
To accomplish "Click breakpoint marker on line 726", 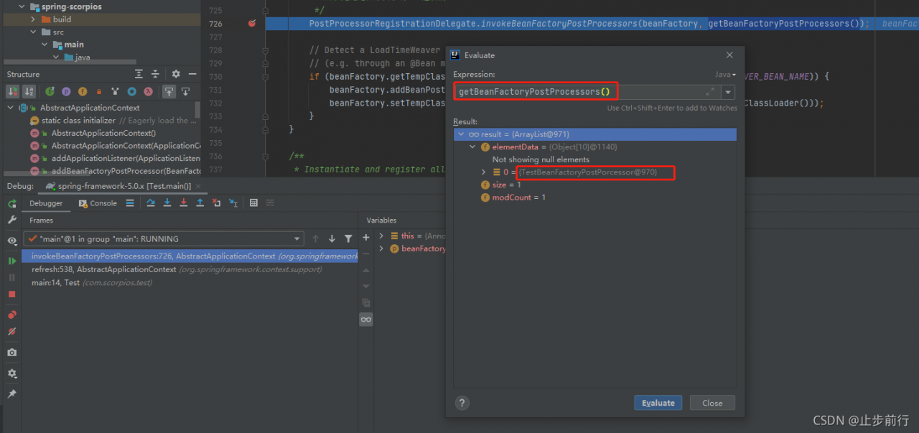I will click(x=252, y=24).
